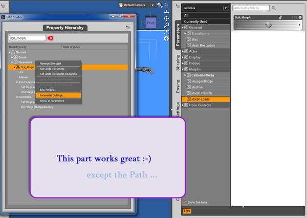Screen dimensions: 307x218
Task: Click the pan camera arrows icon
Action: (x=166, y=18)
